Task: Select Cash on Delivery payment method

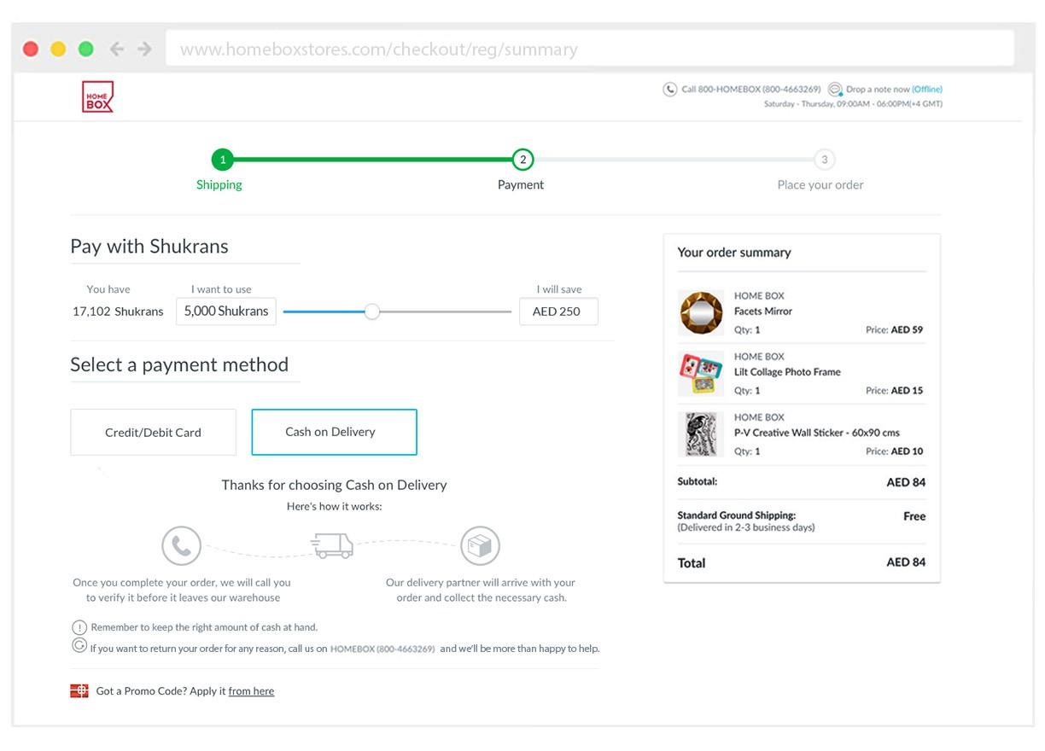Action: click(x=334, y=432)
